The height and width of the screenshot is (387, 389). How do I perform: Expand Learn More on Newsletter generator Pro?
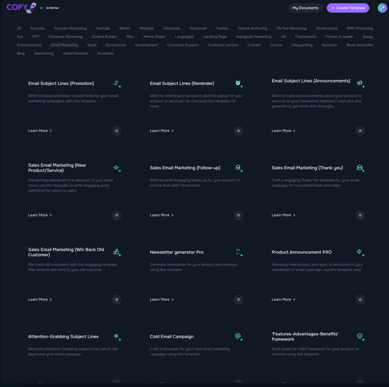click(x=161, y=300)
